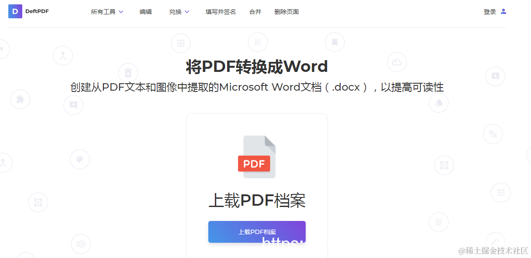Expand the 所有工具 dropdown menu
Viewport: 531px width, 258px height.
point(107,12)
